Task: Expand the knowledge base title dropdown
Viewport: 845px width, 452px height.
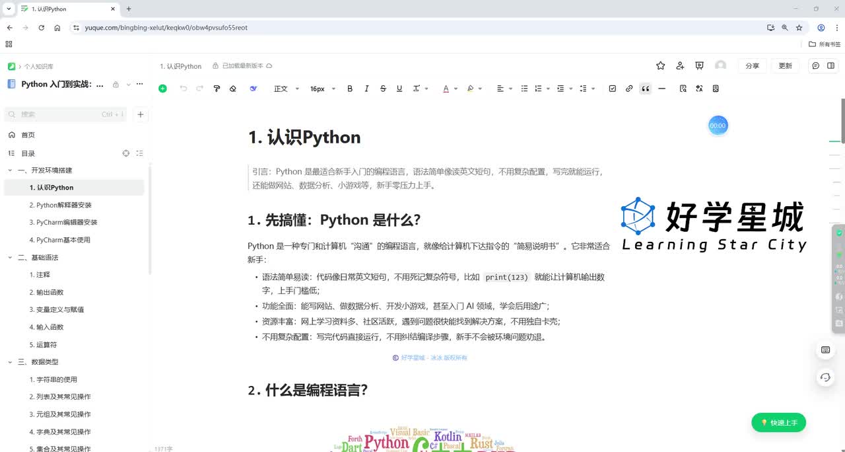Action: pos(129,84)
